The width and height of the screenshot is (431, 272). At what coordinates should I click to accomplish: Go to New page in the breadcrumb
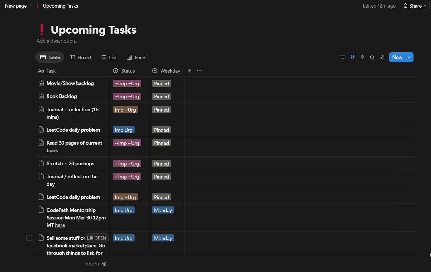pyautogui.click(x=16, y=6)
